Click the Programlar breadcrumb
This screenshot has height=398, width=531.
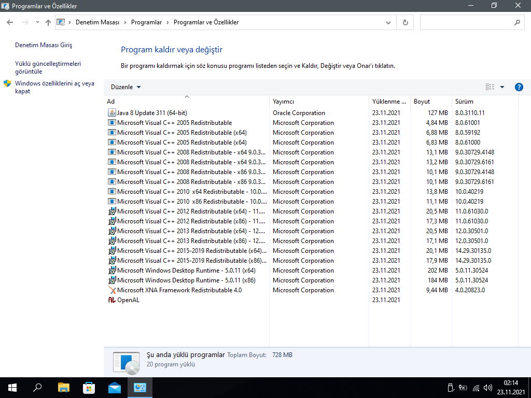click(146, 22)
